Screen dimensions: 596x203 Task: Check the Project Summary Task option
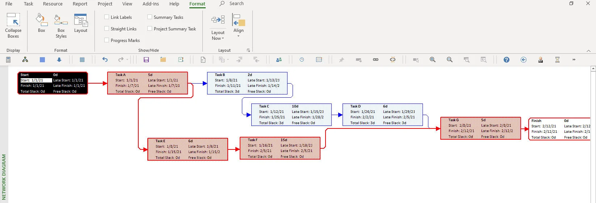tap(150, 29)
